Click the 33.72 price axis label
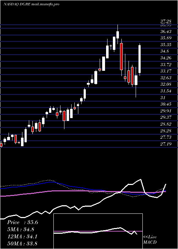 click(166, 65)
